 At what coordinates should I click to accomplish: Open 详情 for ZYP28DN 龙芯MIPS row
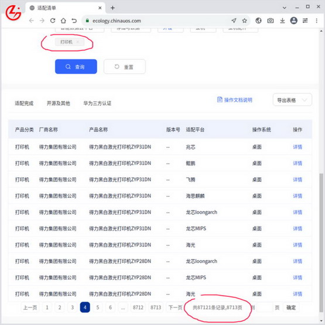tap(297, 277)
